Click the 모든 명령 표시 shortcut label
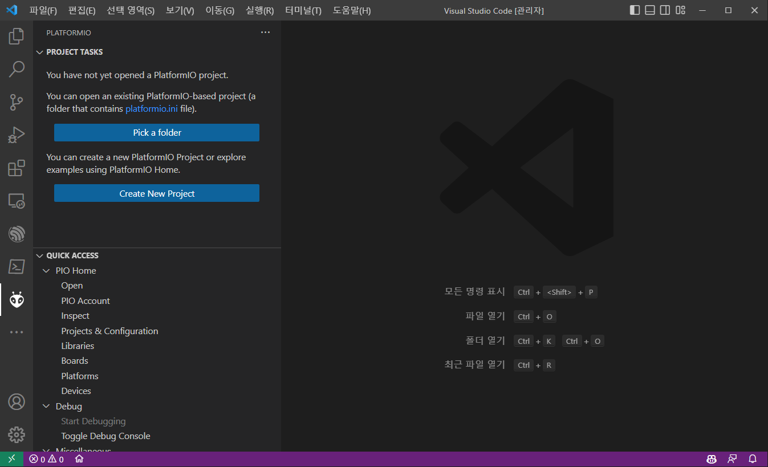 [475, 291]
